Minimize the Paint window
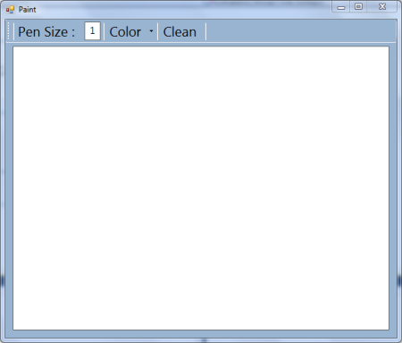 (341, 7)
